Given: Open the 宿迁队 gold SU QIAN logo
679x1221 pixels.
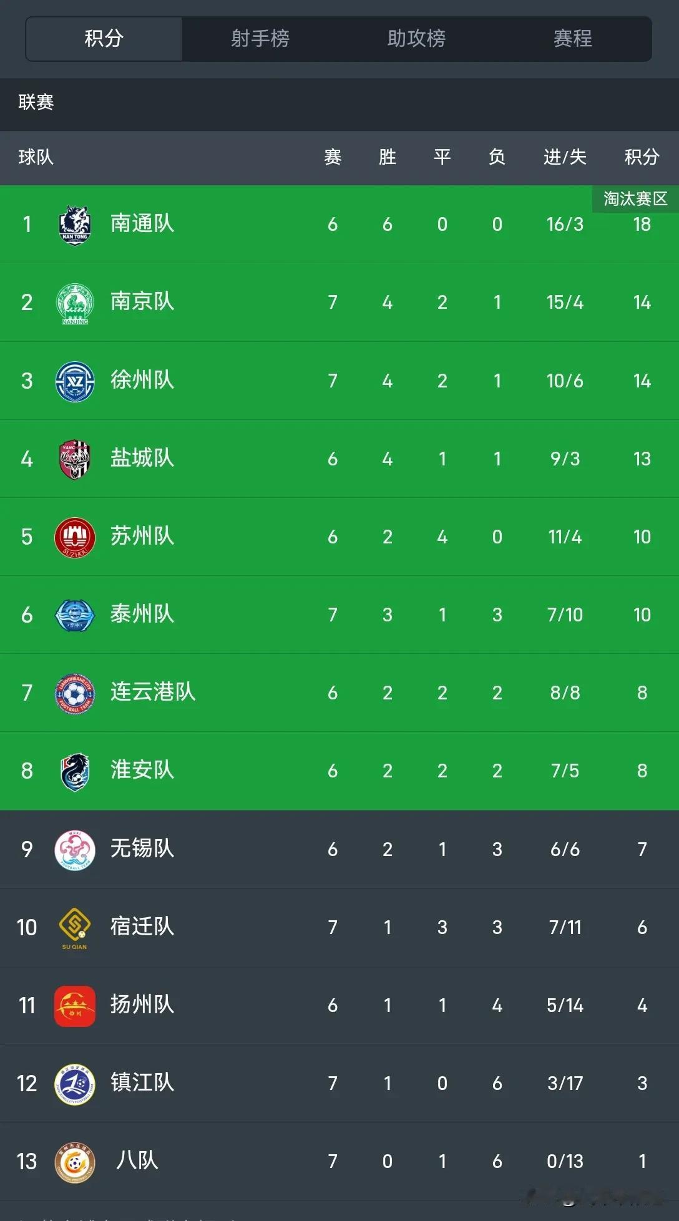Looking at the screenshot, I should coord(75,928).
